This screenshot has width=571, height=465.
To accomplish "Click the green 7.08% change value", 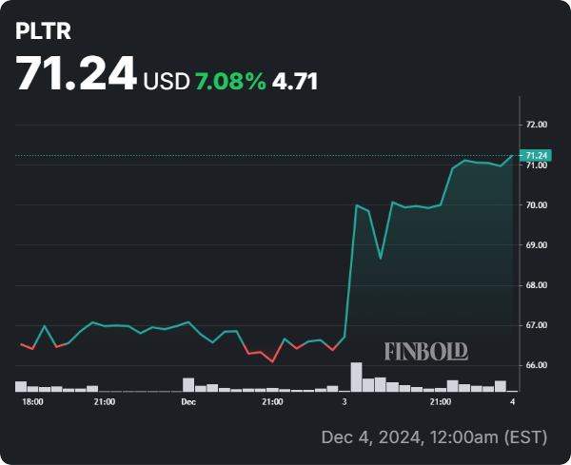I will point(231,81).
